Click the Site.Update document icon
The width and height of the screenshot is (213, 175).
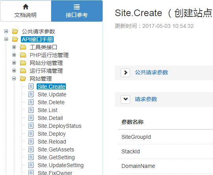pos(31,94)
